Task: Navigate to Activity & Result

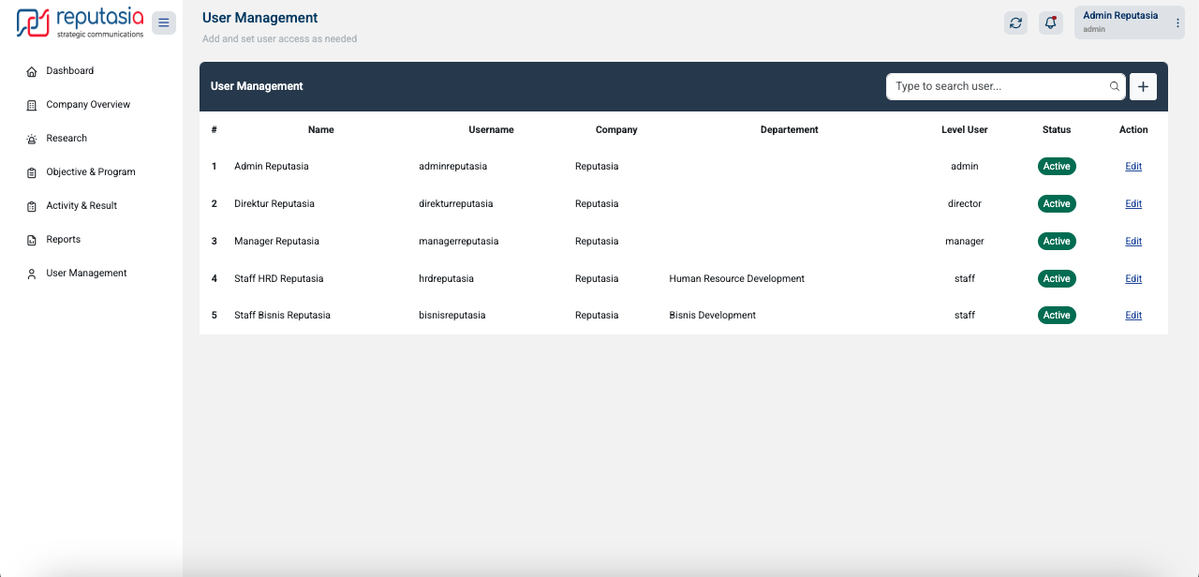Action: click(81, 206)
